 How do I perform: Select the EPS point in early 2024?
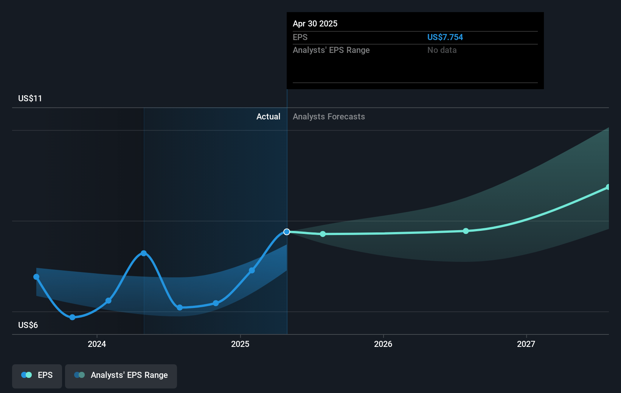click(x=109, y=301)
